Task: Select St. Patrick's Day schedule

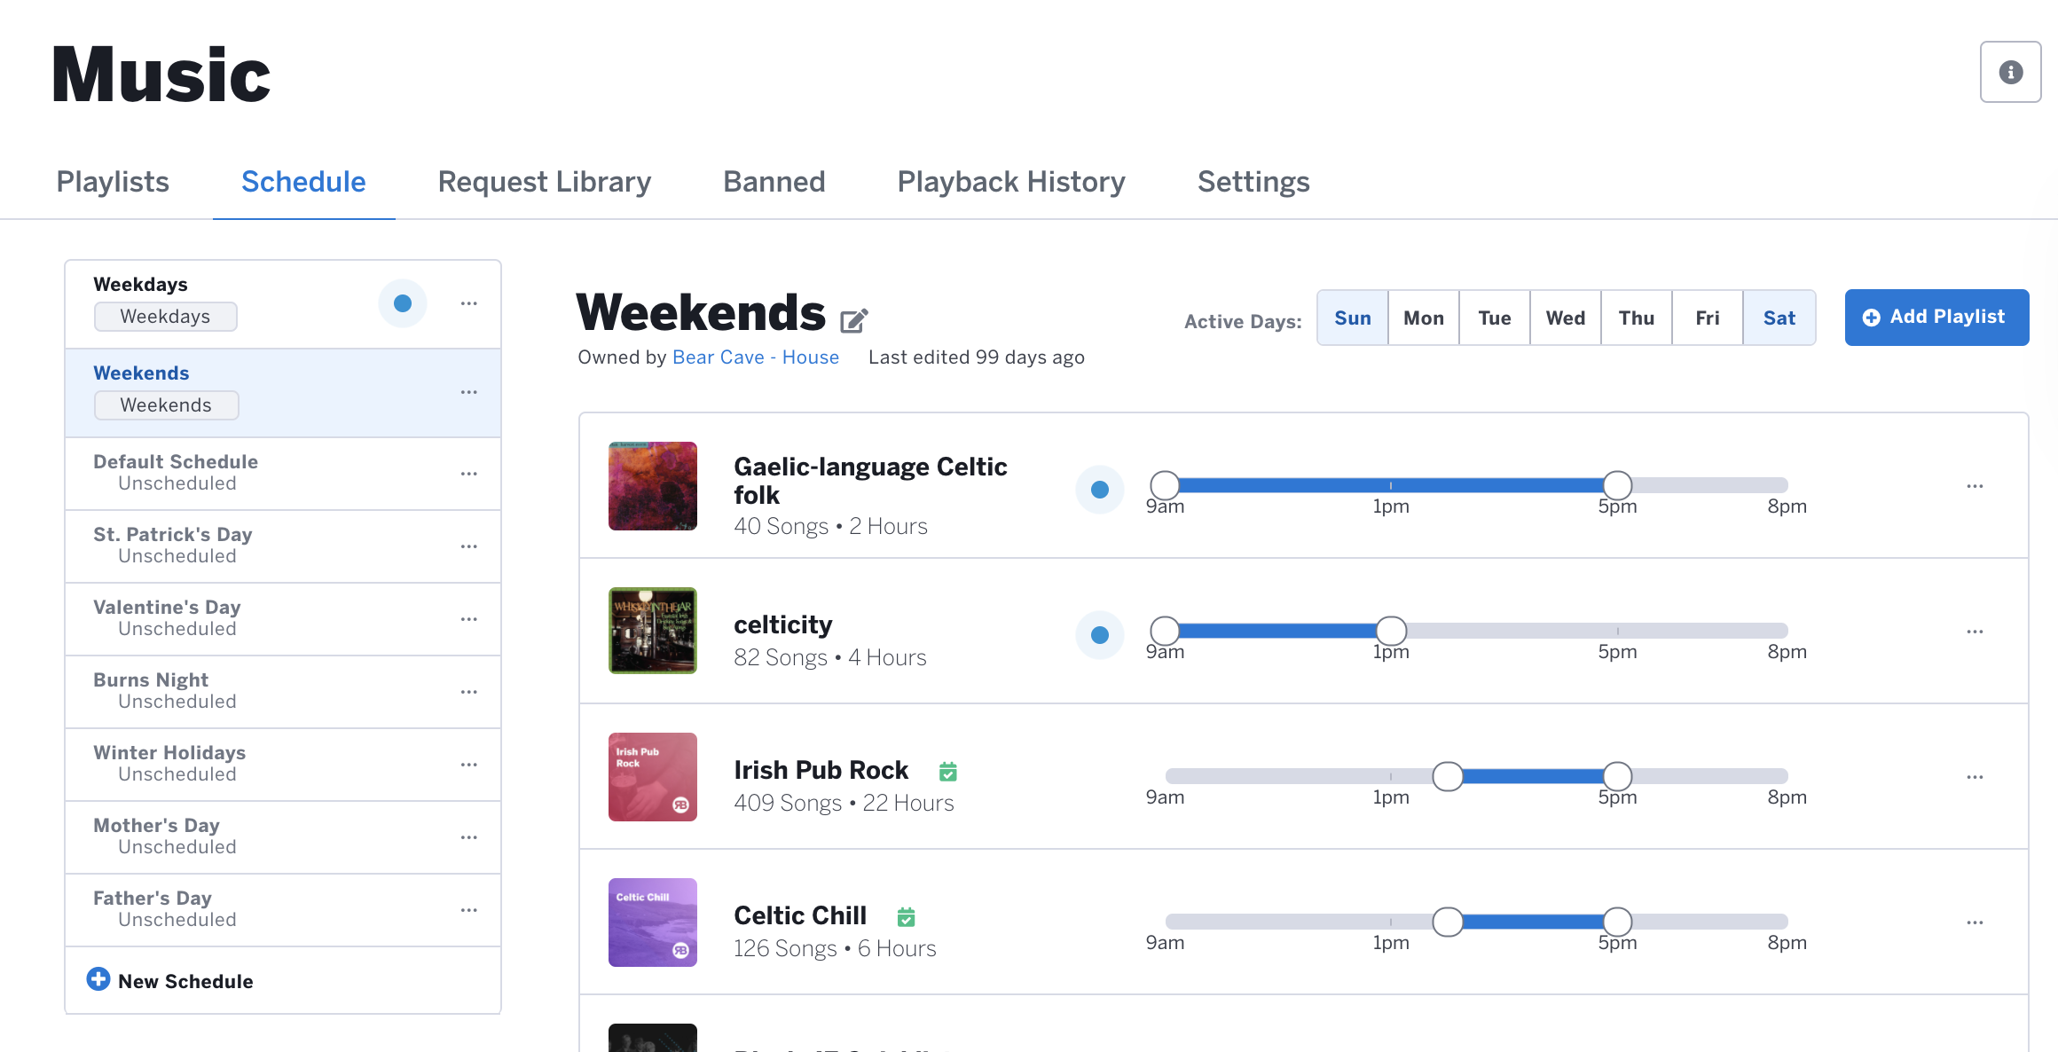Action: pos(283,546)
